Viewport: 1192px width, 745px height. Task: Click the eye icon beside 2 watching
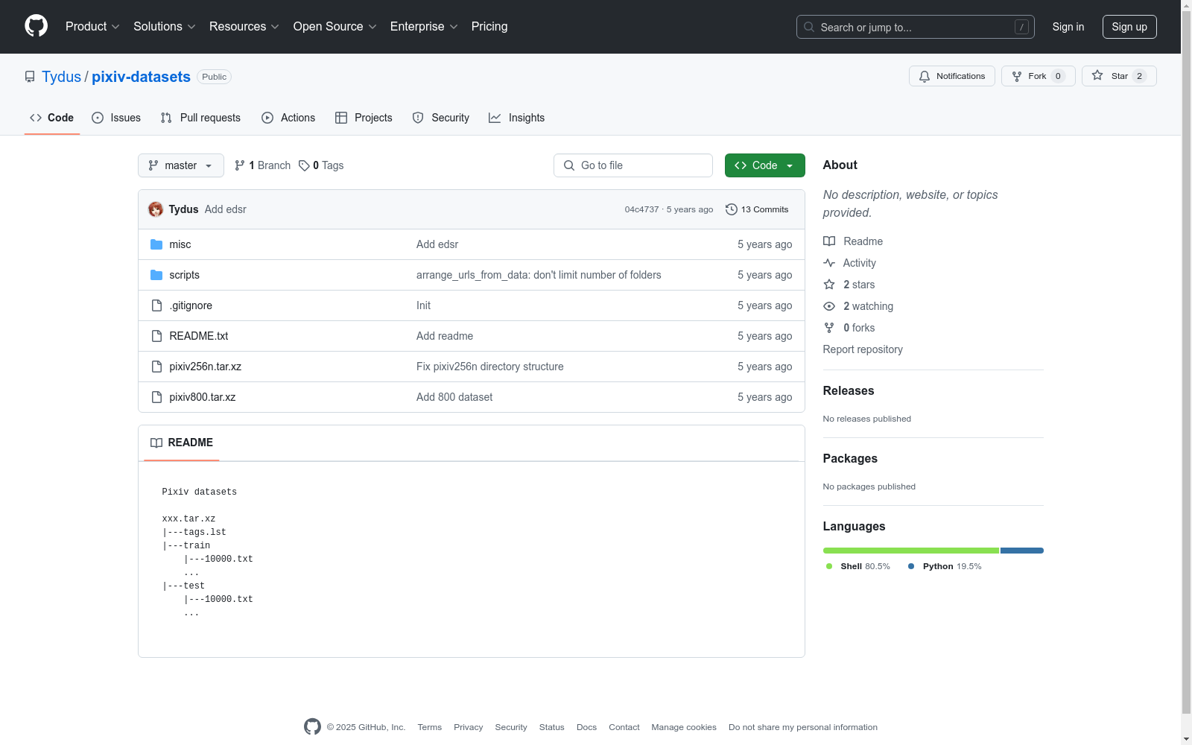(829, 306)
